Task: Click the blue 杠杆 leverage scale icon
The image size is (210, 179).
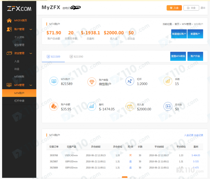Action: [130, 82]
